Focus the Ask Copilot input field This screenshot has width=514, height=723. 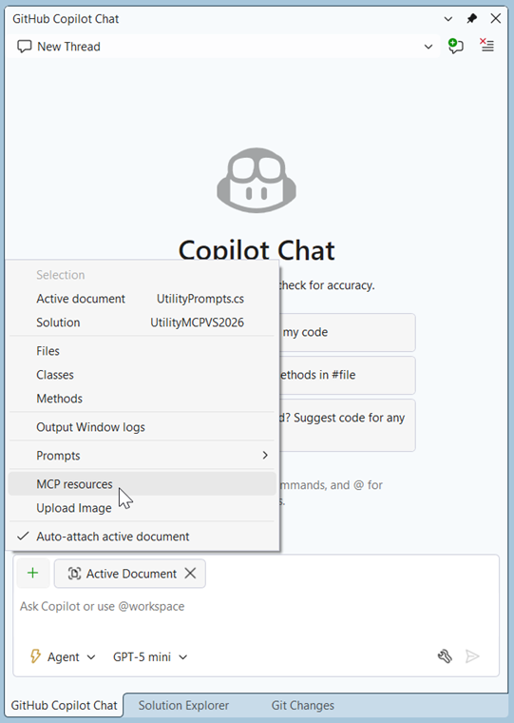click(x=257, y=607)
